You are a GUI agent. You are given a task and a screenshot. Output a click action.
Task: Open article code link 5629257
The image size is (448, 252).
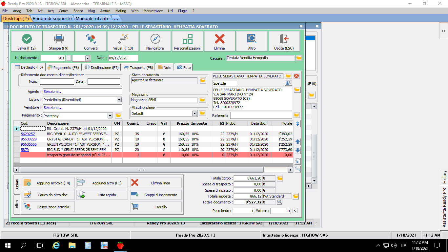pyautogui.click(x=28, y=134)
